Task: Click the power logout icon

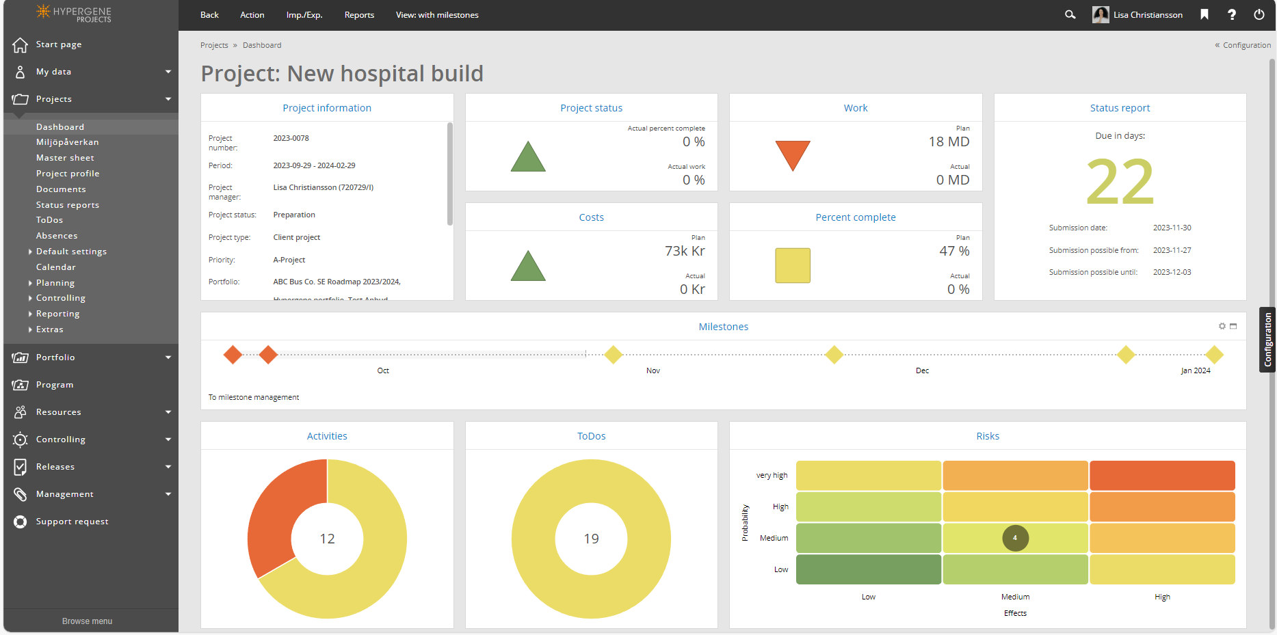Action: point(1259,14)
